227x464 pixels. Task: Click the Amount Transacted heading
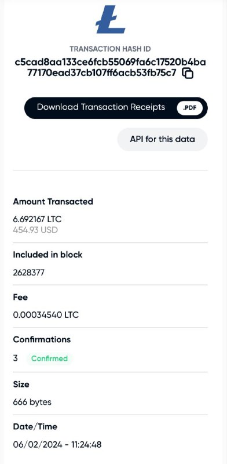tap(53, 201)
